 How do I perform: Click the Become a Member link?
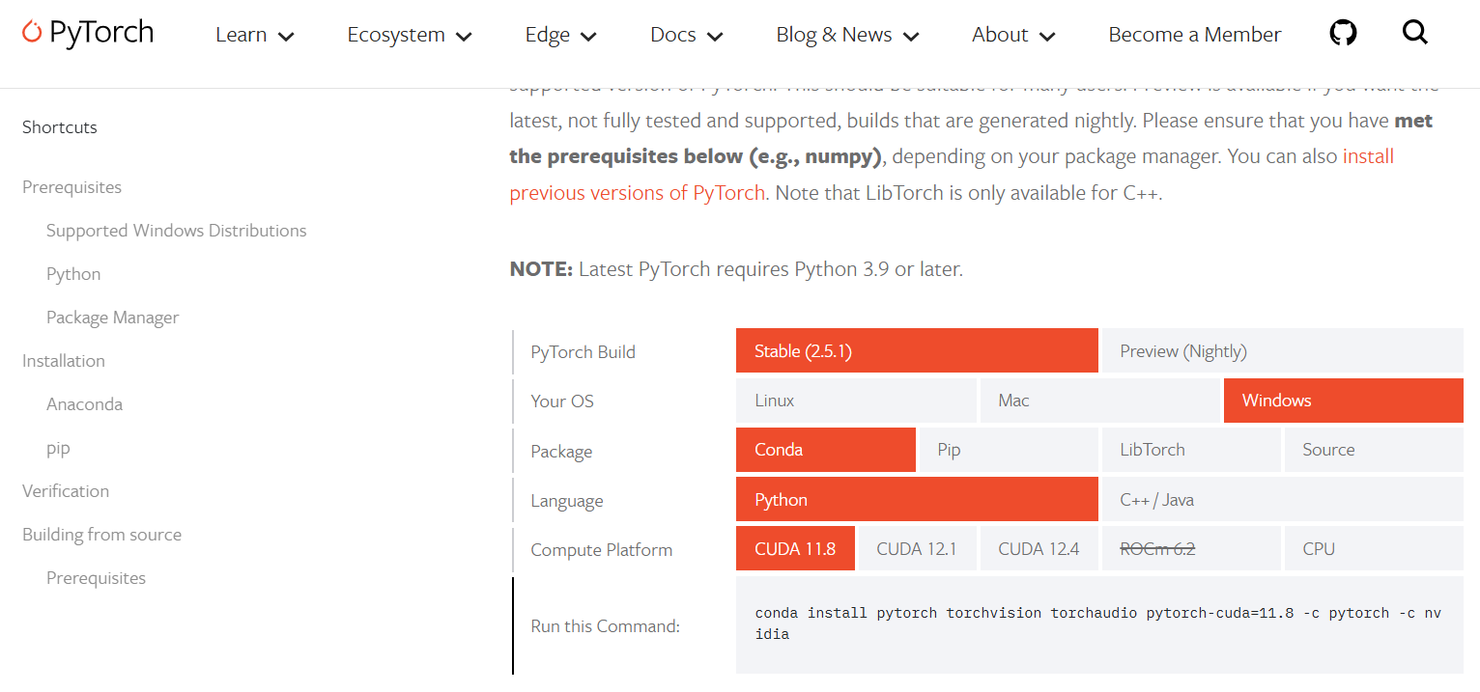1194,35
